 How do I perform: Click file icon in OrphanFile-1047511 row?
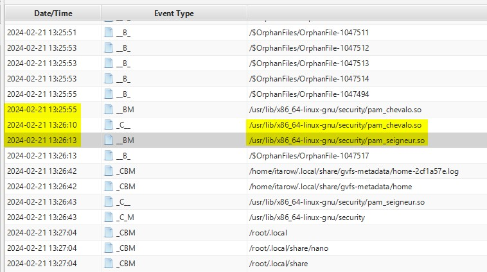pyautogui.click(x=109, y=32)
